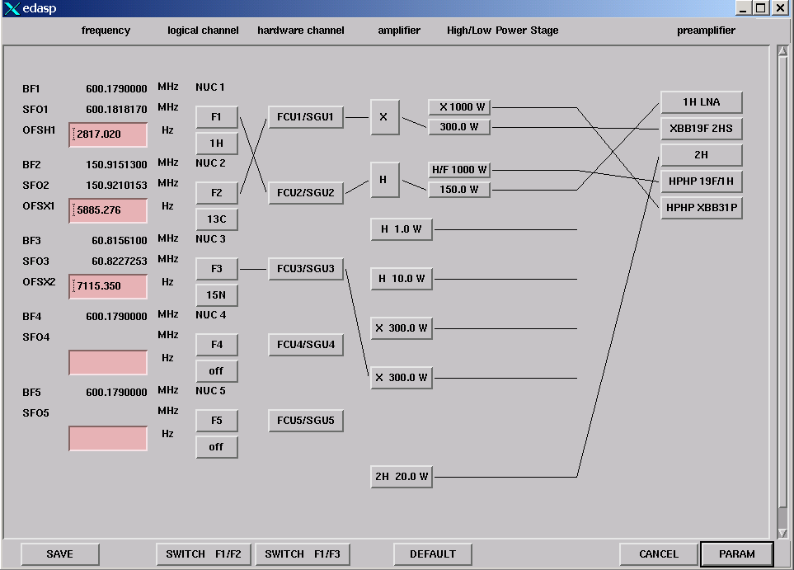Screen dimensions: 794x570
Task: Toggle the NUC 4 off button
Action: click(216, 371)
